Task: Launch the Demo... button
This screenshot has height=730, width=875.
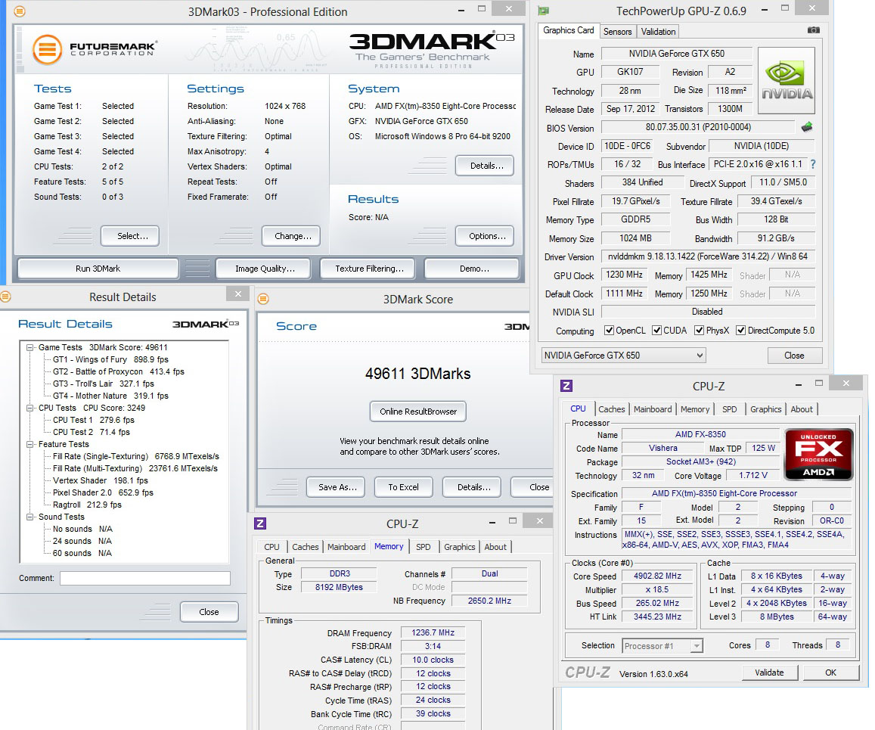Action: 473,269
